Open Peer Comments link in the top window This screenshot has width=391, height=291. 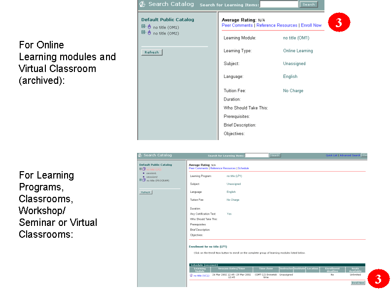(x=237, y=25)
